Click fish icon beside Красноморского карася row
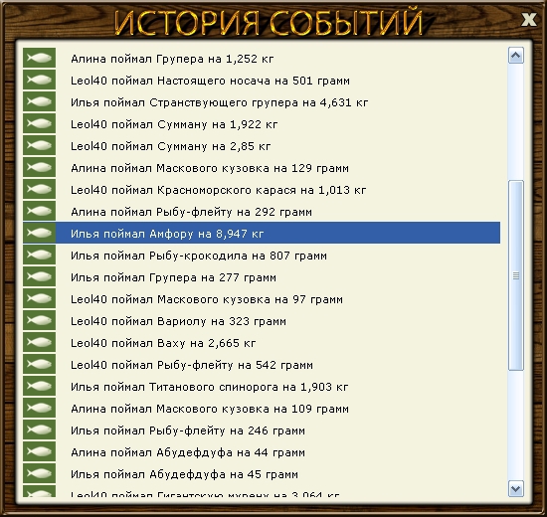This screenshot has width=547, height=517. [x=39, y=189]
